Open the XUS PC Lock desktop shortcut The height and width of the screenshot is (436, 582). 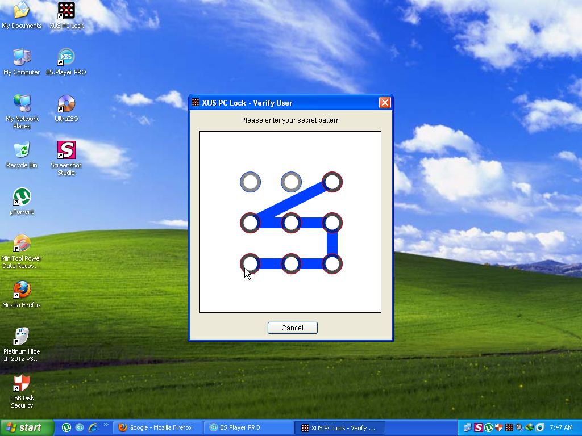[x=66, y=11]
